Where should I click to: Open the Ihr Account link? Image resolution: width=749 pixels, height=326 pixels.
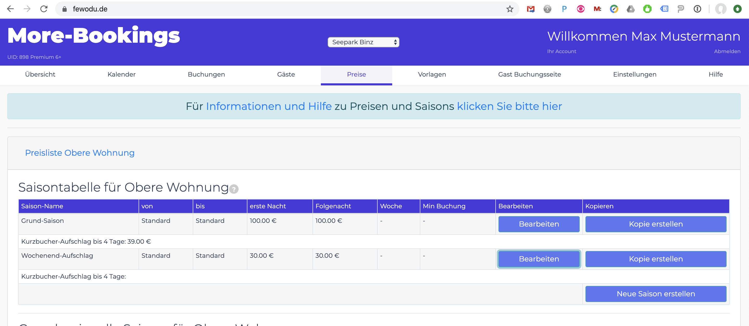(x=561, y=52)
